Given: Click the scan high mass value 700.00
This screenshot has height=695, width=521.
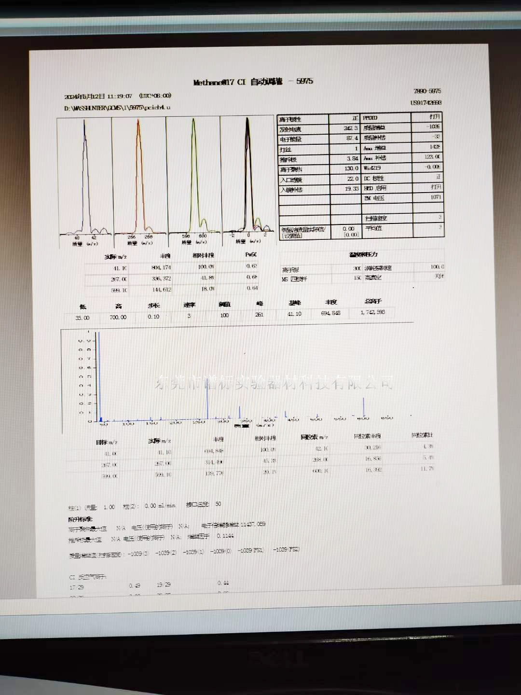Looking at the screenshot, I should tap(118, 318).
